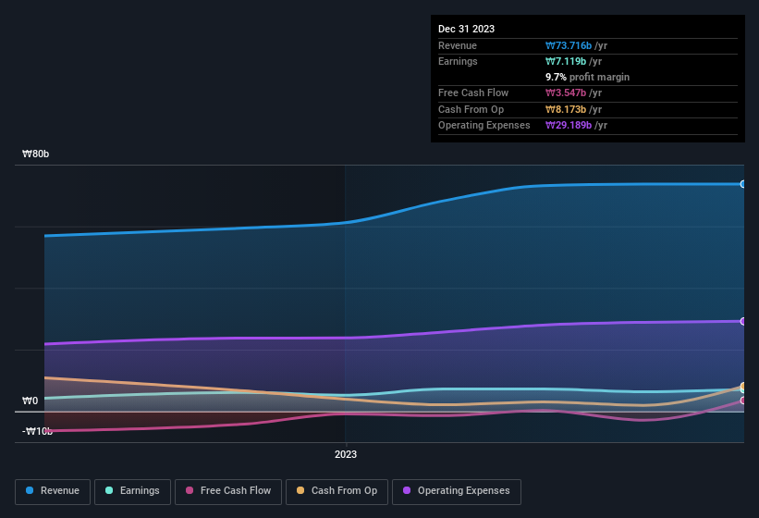
Task: Select the ₩0 y-axis label
Action: (x=30, y=401)
